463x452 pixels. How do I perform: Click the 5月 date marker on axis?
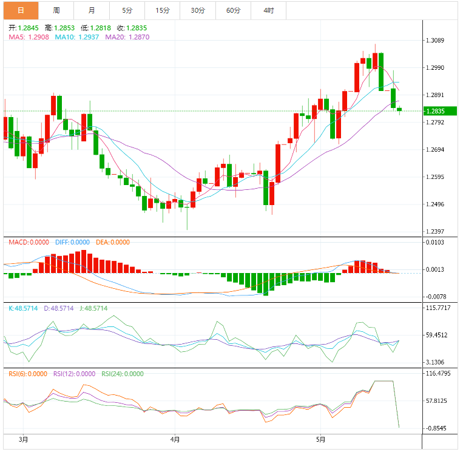click(x=321, y=439)
